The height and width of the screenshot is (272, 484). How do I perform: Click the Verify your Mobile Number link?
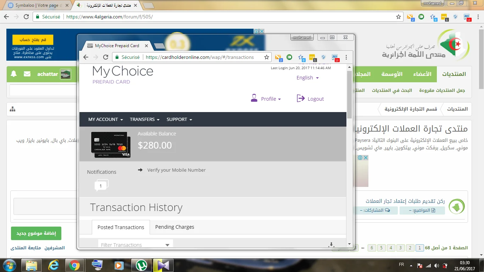click(x=176, y=170)
